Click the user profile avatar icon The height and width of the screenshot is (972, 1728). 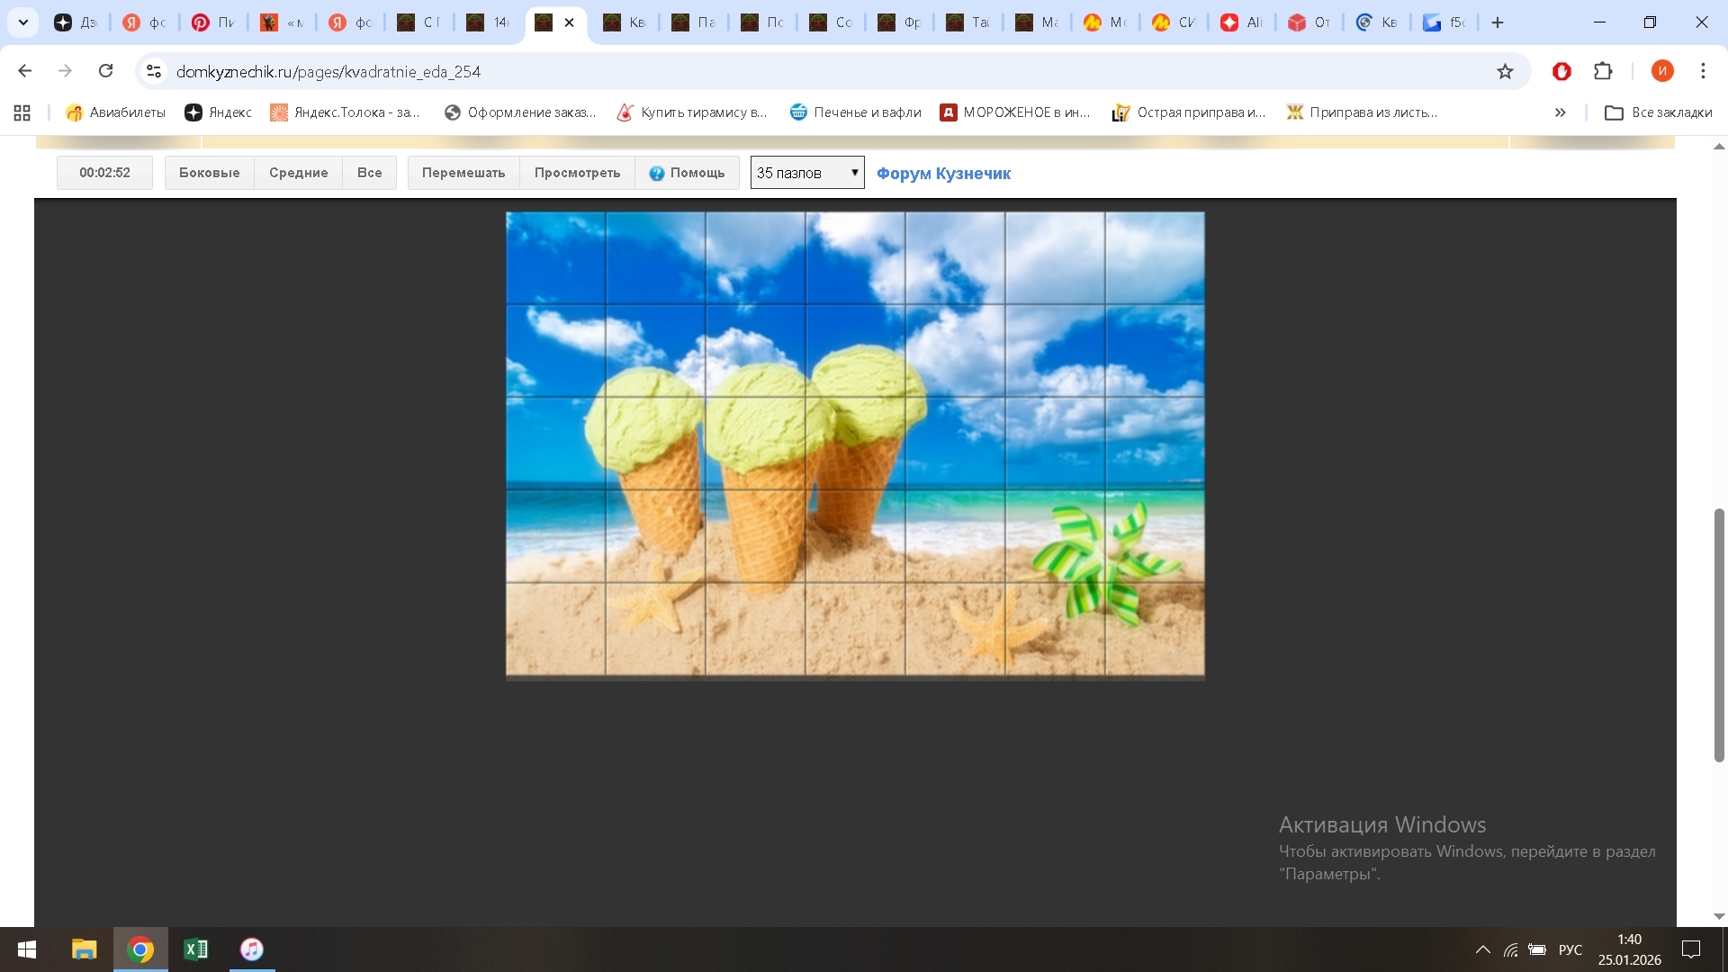(x=1662, y=71)
